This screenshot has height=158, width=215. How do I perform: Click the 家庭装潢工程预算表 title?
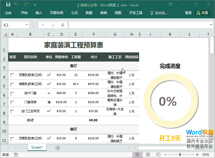[x=74, y=45]
